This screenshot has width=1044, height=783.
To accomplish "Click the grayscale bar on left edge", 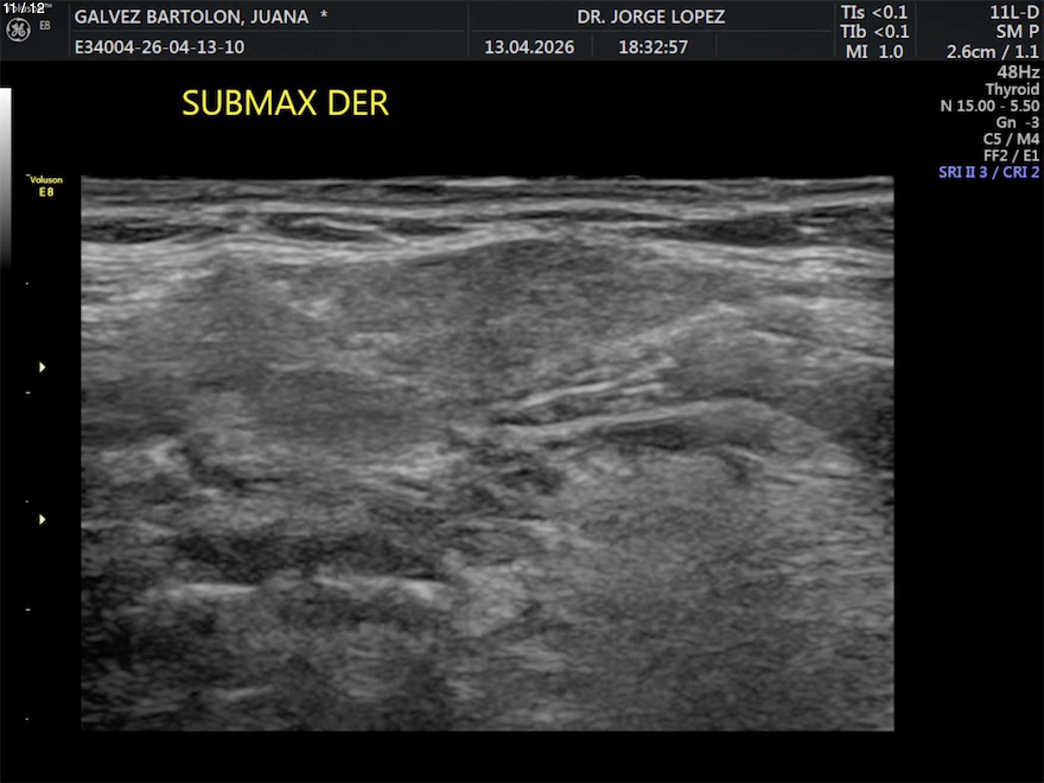I will [5, 178].
